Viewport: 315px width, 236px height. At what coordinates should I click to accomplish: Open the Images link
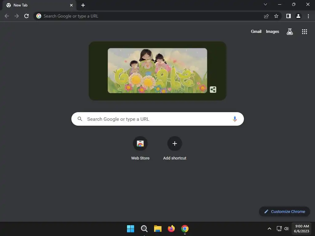[x=273, y=32]
